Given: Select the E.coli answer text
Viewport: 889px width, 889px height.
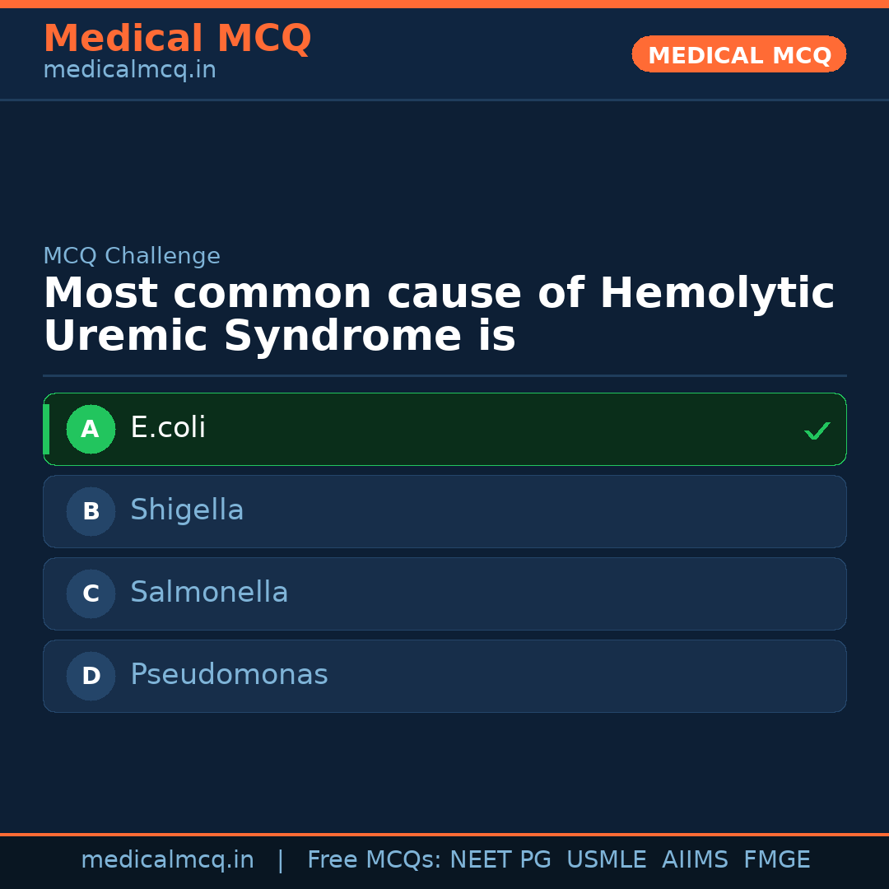Looking at the screenshot, I should coord(168,428).
